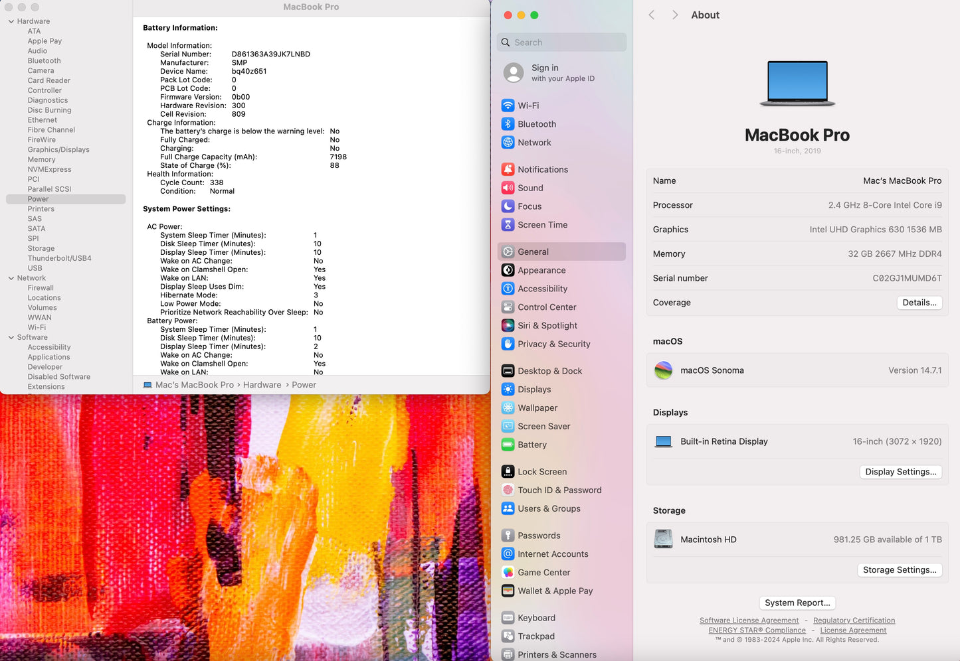The height and width of the screenshot is (661, 960).
Task: Select Privacy & Security in sidebar
Action: coord(553,344)
